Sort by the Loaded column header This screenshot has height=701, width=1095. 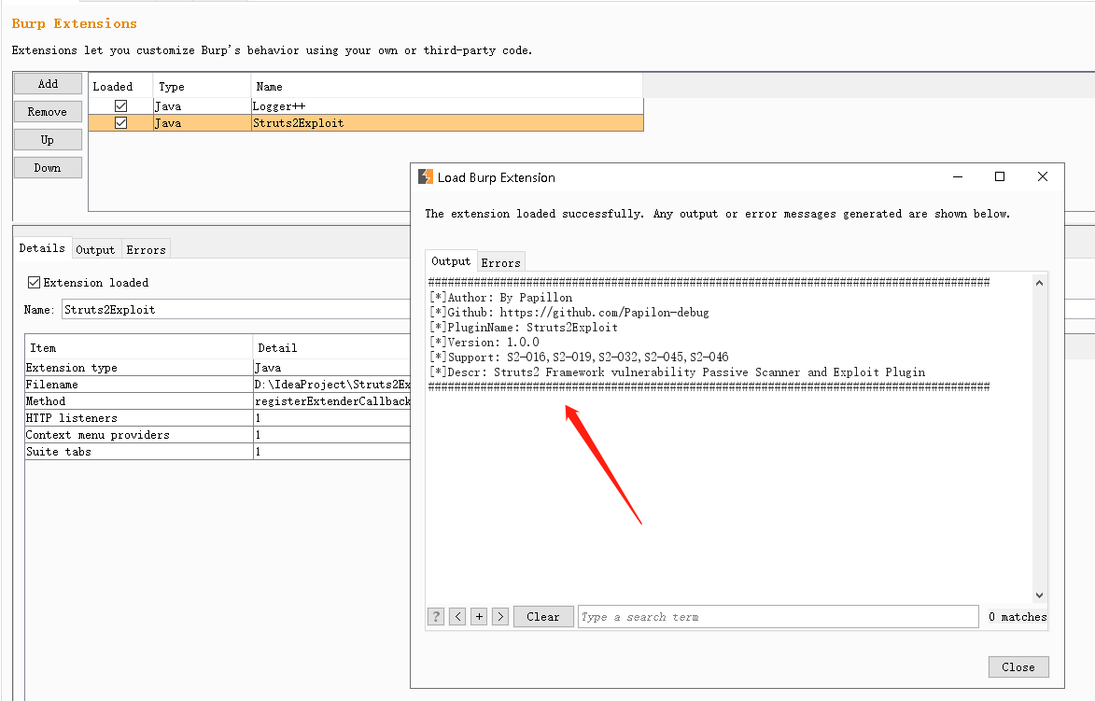[120, 87]
